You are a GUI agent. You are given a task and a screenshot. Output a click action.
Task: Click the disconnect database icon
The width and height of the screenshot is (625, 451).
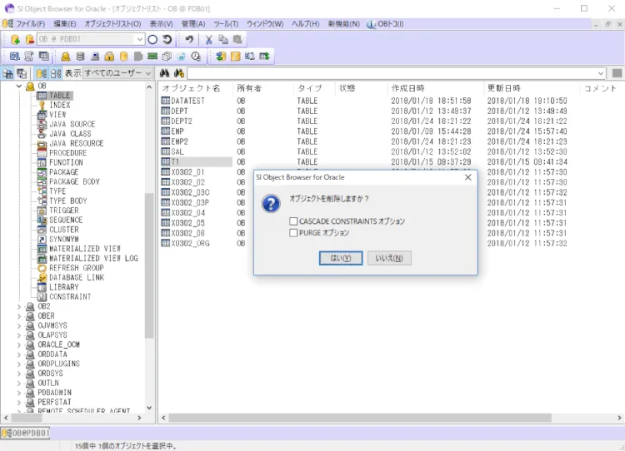coord(30,39)
